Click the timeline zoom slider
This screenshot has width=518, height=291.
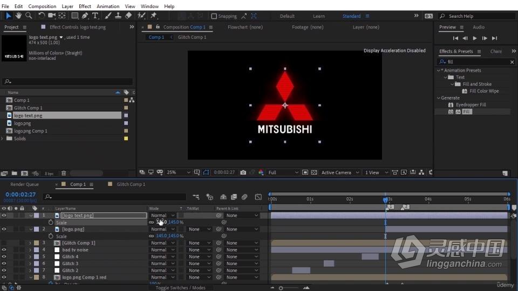[281, 288]
